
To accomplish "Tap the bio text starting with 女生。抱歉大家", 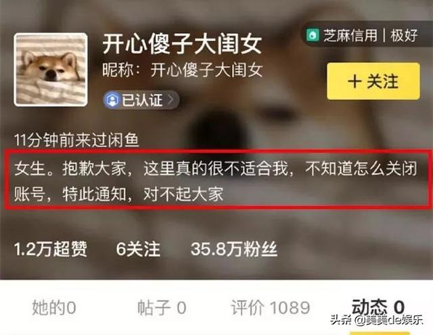I will tap(216, 181).
